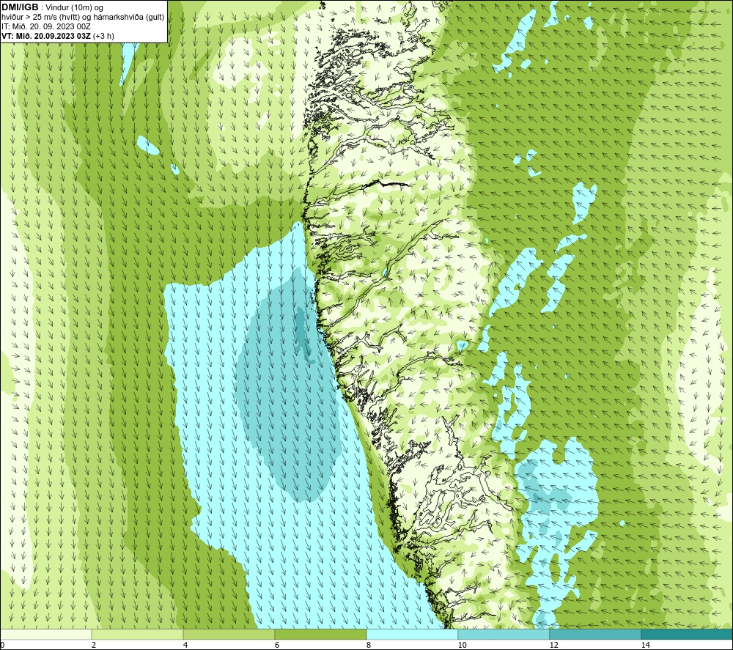Select the darkest teal swatch above 14 m/s

(688, 635)
